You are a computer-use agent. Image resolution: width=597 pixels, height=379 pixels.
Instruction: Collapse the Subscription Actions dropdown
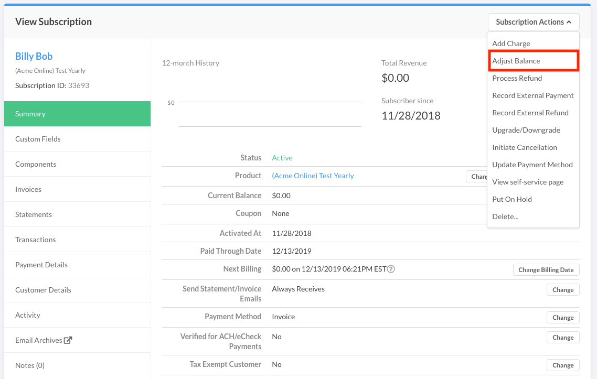533,22
